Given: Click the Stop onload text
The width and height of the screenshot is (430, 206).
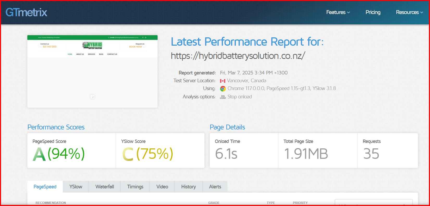Looking at the screenshot, I should pyautogui.click(x=240, y=97).
